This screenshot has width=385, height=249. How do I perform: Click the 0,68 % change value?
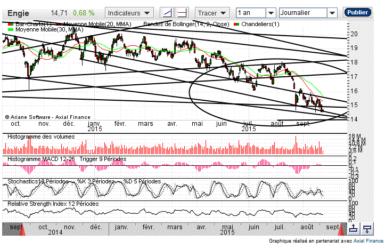[84, 13]
